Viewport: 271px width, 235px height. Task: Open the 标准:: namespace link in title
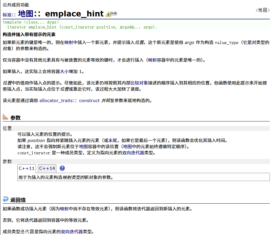point(9,15)
